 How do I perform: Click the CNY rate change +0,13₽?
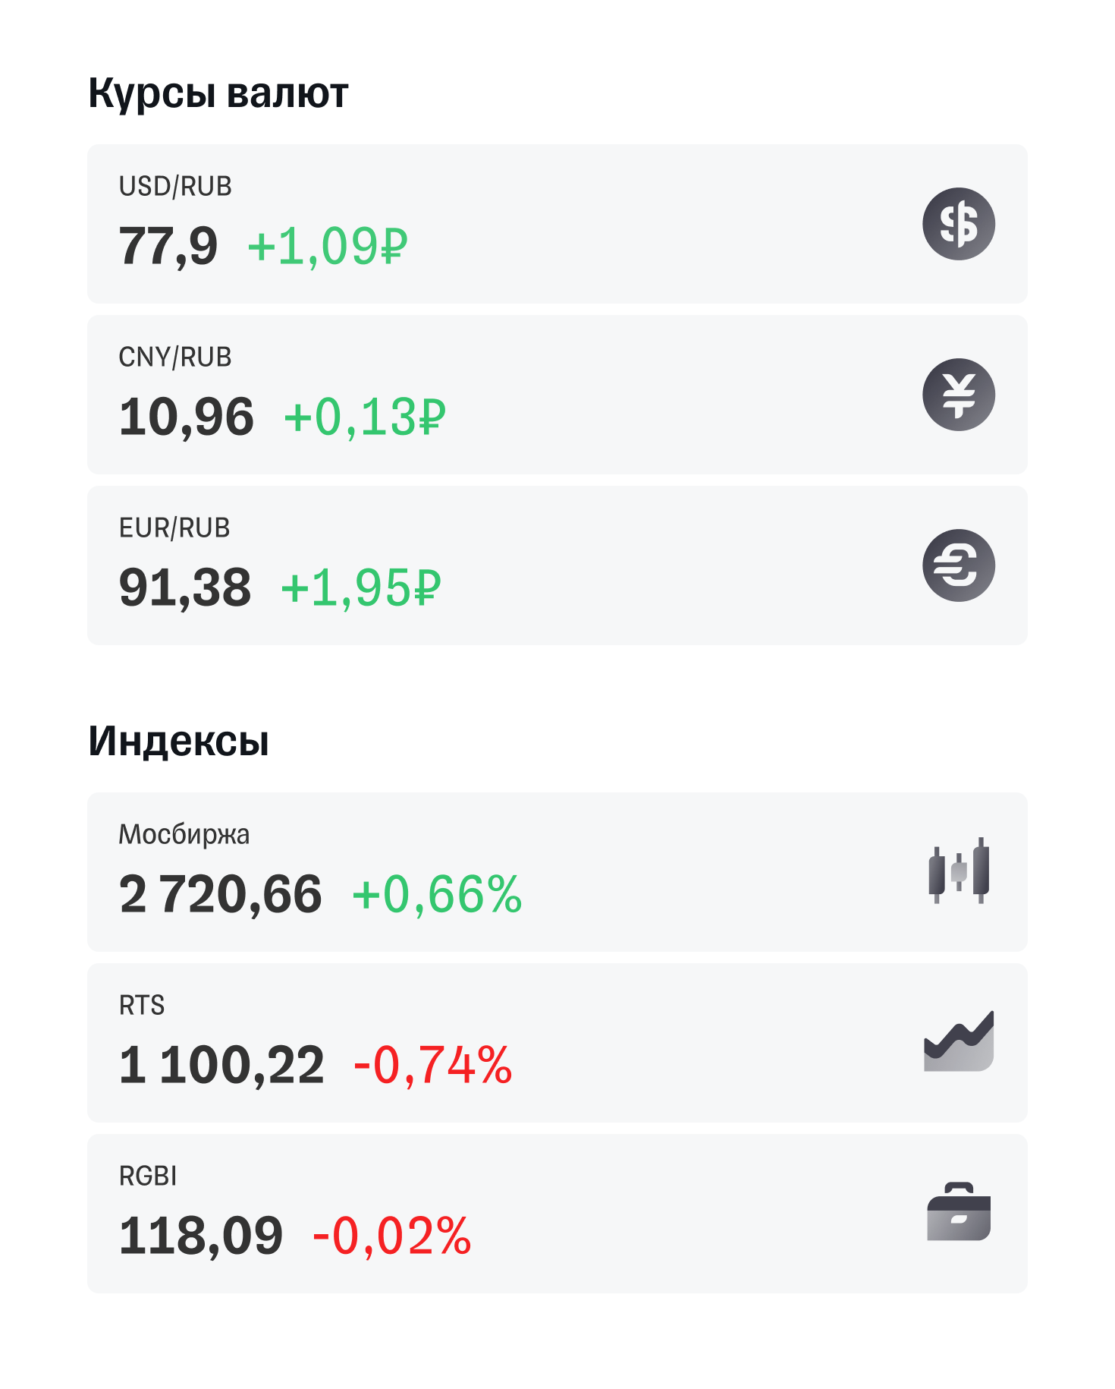pos(365,417)
